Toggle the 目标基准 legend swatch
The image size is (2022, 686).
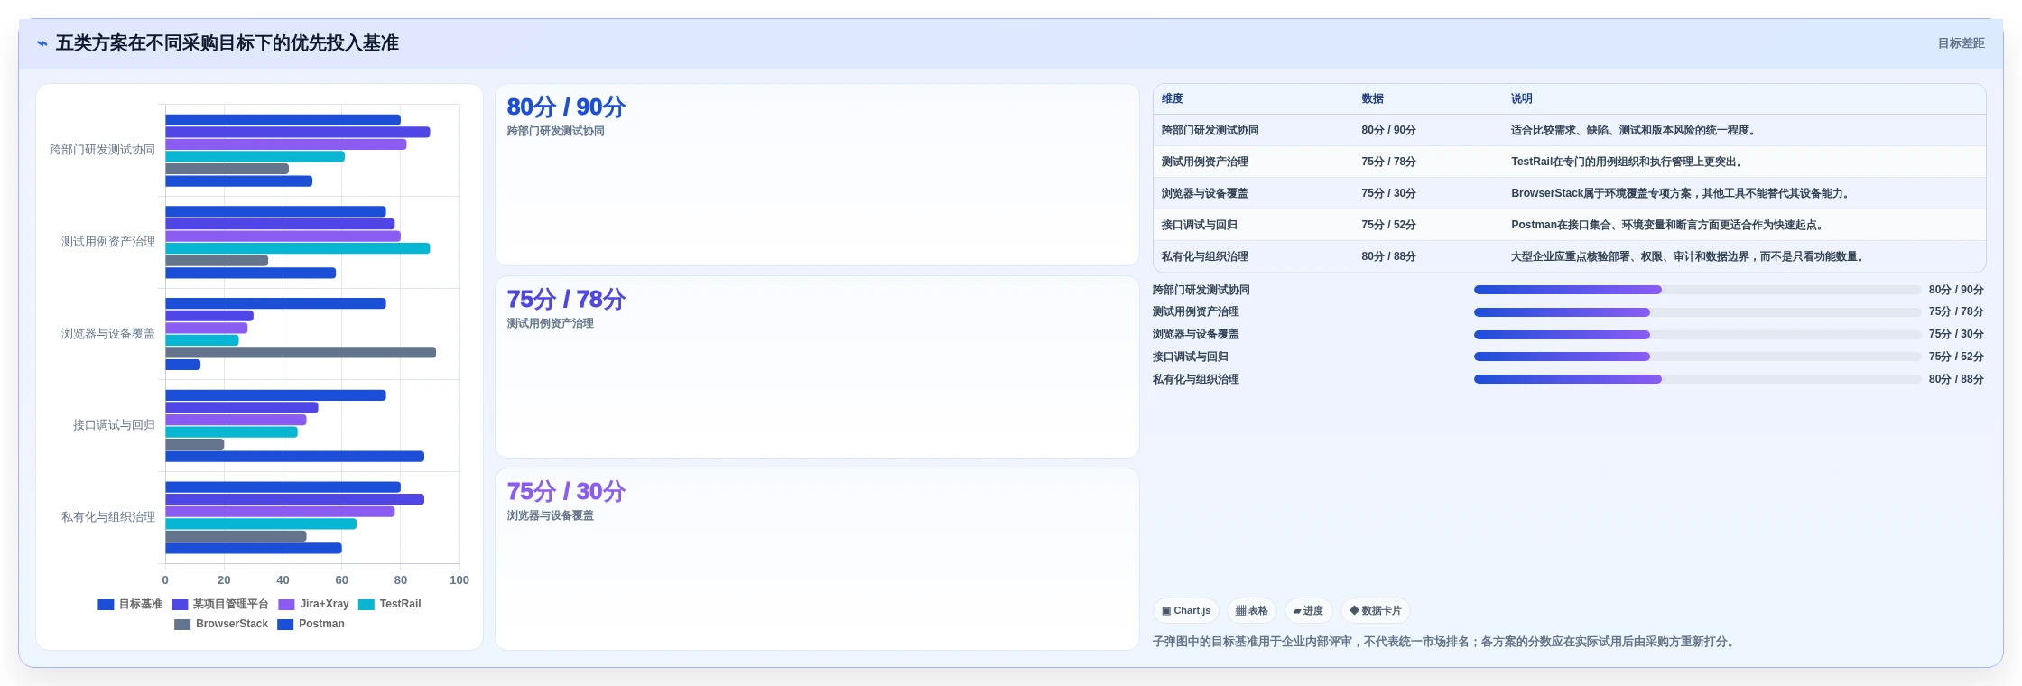click(106, 605)
